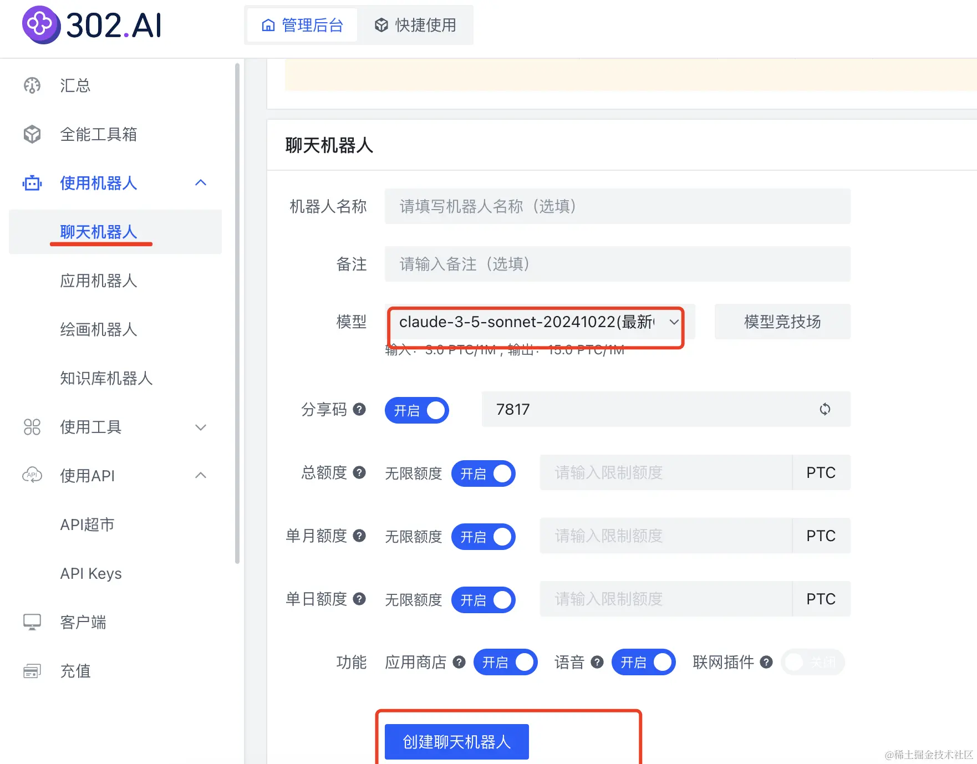Open the model selection dropdown
This screenshot has width=977, height=764.
(674, 323)
